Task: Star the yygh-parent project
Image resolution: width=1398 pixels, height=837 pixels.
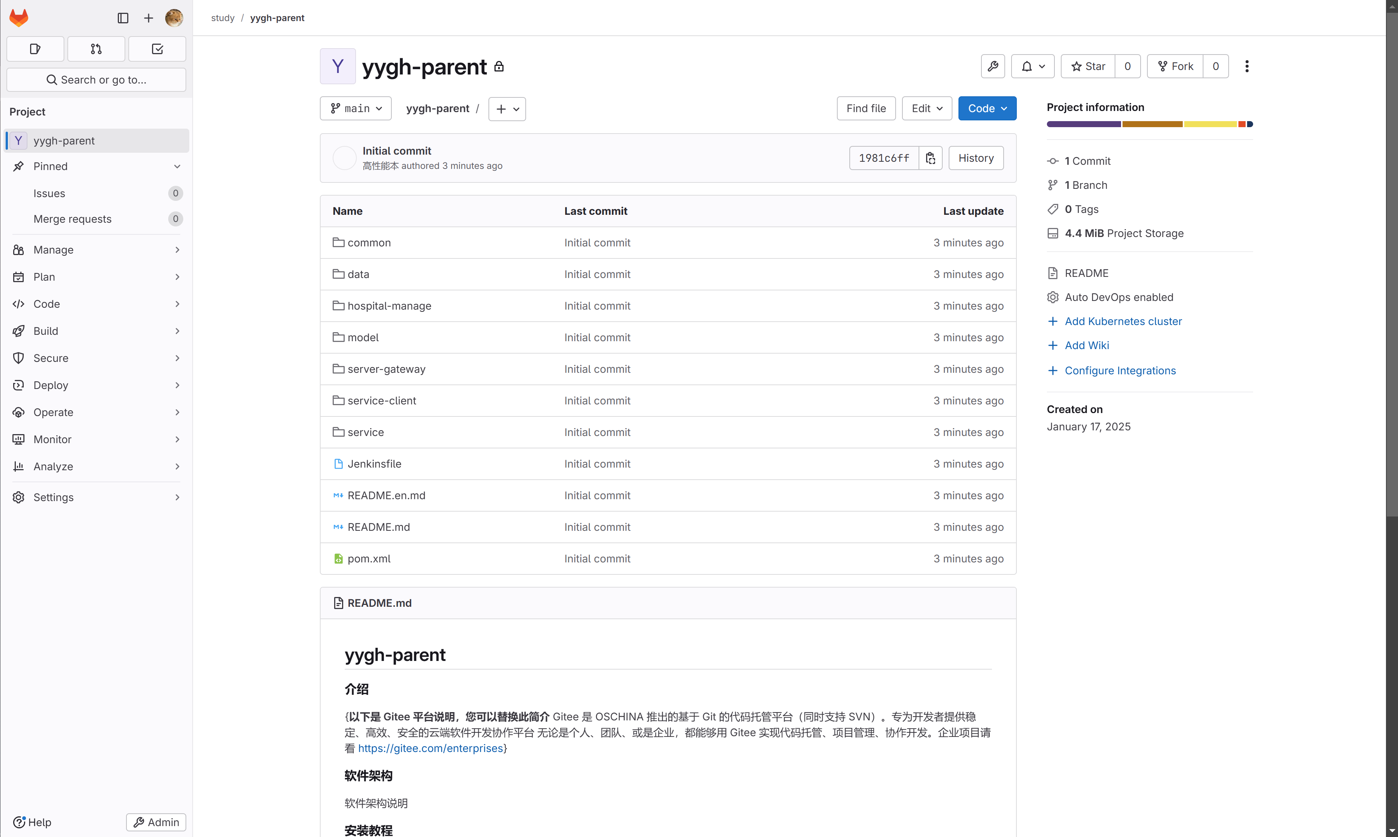Action: click(x=1088, y=67)
